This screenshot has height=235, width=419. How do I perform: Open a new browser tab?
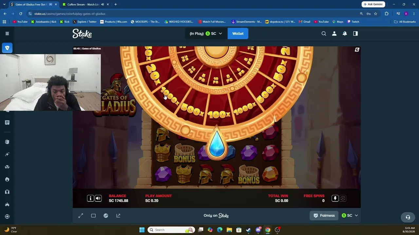116,5
